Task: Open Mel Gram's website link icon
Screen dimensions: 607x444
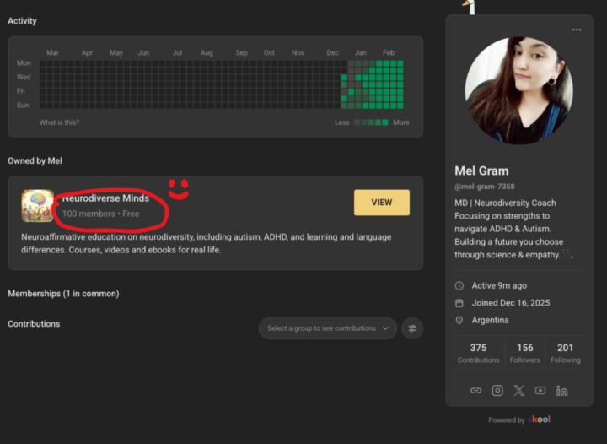Action: (x=475, y=391)
